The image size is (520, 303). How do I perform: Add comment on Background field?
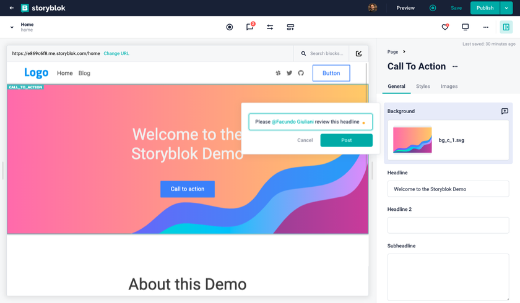click(505, 111)
